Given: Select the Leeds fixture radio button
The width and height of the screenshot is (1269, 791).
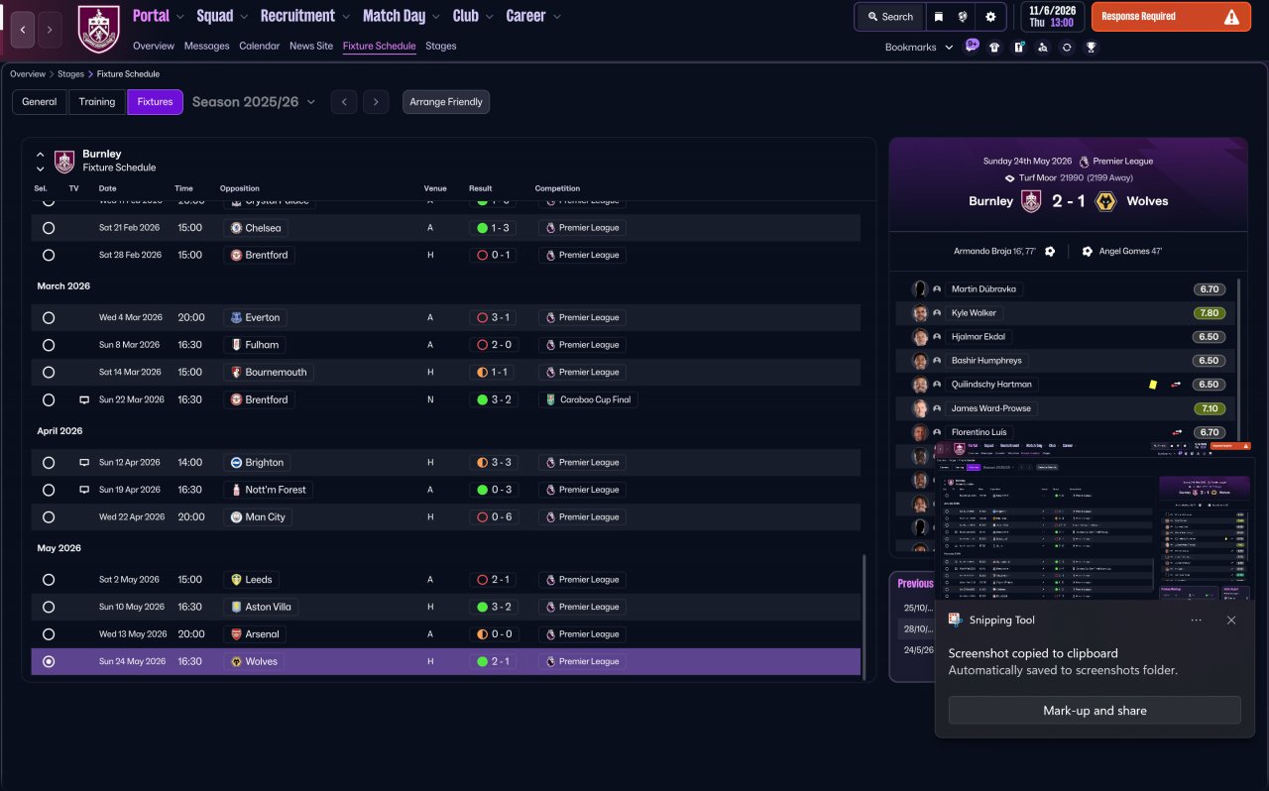Looking at the screenshot, I should pos(49,580).
